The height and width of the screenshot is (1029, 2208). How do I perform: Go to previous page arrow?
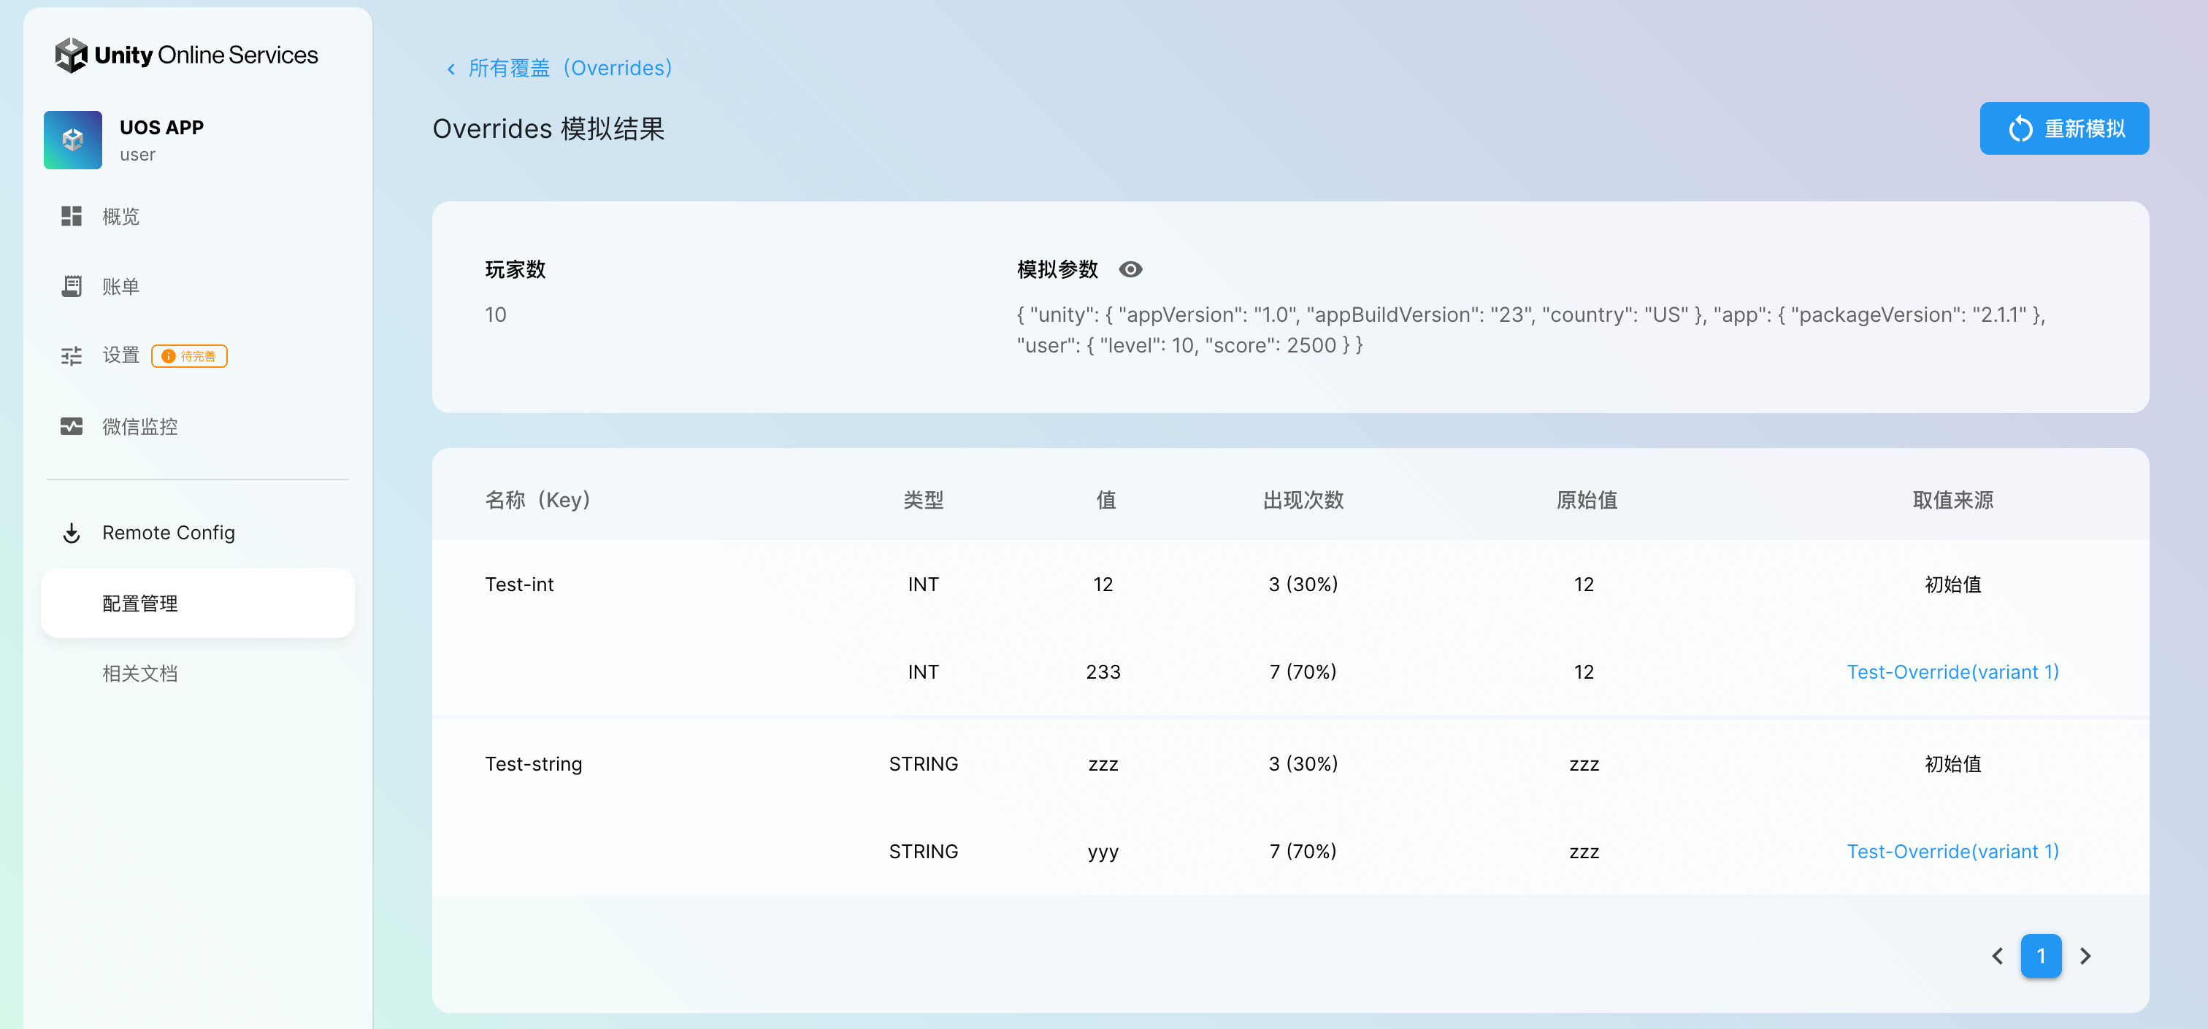coord(1997,955)
